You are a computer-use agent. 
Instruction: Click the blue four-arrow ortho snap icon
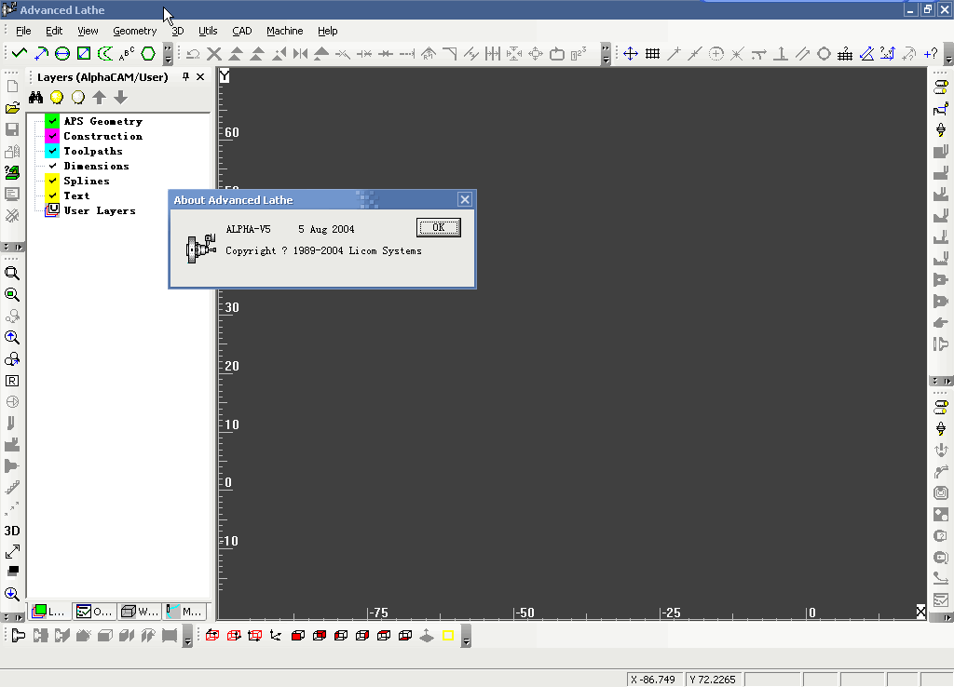click(631, 53)
